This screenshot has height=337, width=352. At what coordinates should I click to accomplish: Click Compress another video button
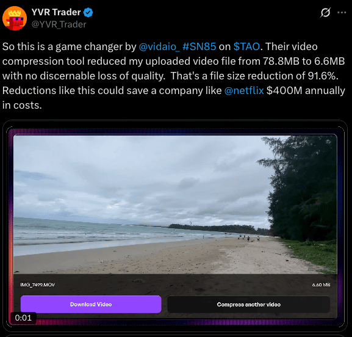click(248, 305)
